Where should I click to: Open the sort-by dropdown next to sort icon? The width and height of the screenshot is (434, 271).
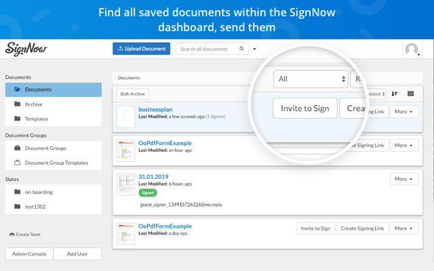(x=377, y=94)
